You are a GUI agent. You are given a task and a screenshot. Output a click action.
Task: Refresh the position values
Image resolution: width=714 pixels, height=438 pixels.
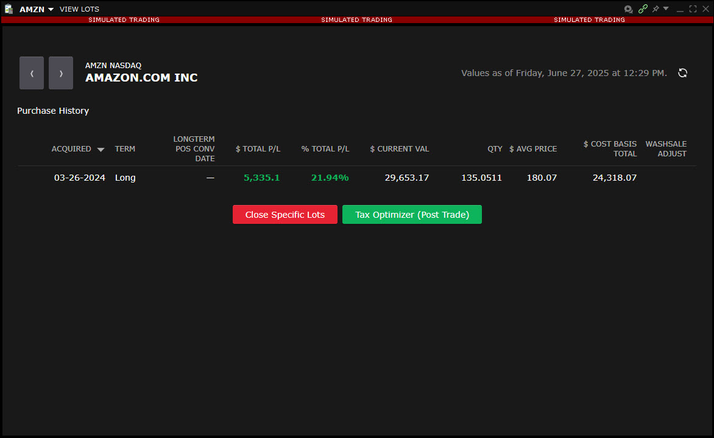pyautogui.click(x=682, y=73)
